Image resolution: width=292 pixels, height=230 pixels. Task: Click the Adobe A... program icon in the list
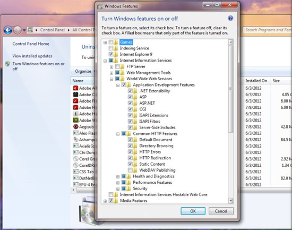(75, 88)
